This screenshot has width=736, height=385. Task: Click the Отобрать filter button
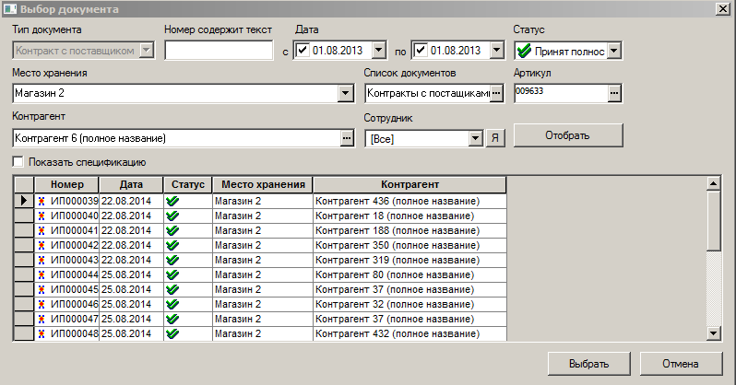pyautogui.click(x=568, y=135)
